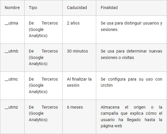The image size is (167, 134).
Task: Click 'Se configura para su uso con Urchin'
Action: 131,82
